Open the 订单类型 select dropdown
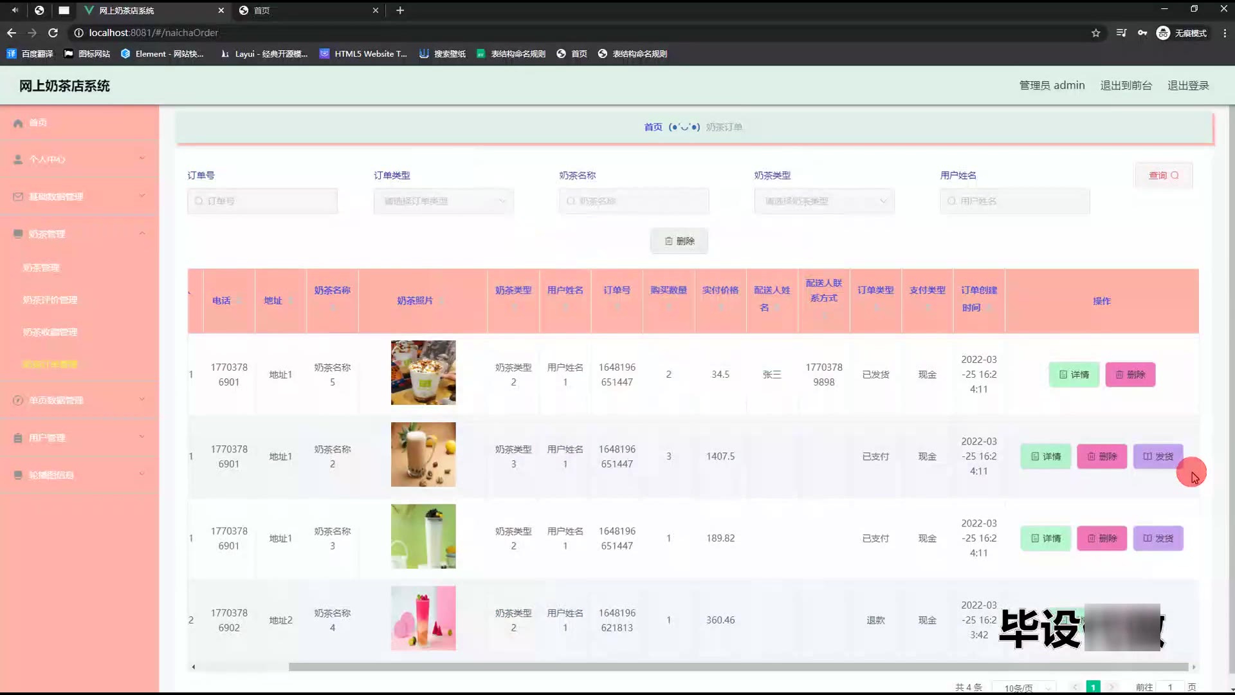Viewport: 1235px width, 695px height. click(x=444, y=201)
